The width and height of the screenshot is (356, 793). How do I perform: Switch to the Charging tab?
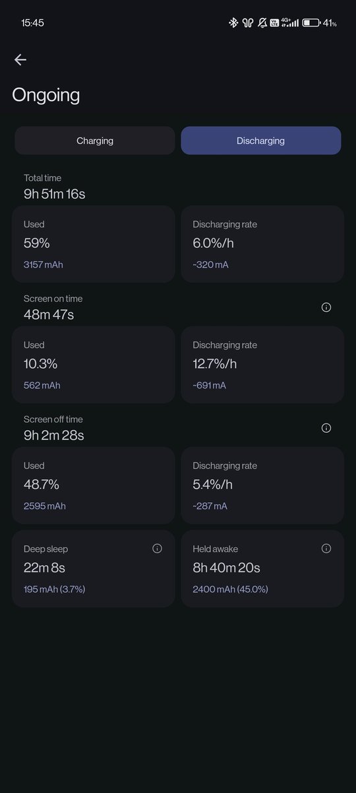[95, 141]
